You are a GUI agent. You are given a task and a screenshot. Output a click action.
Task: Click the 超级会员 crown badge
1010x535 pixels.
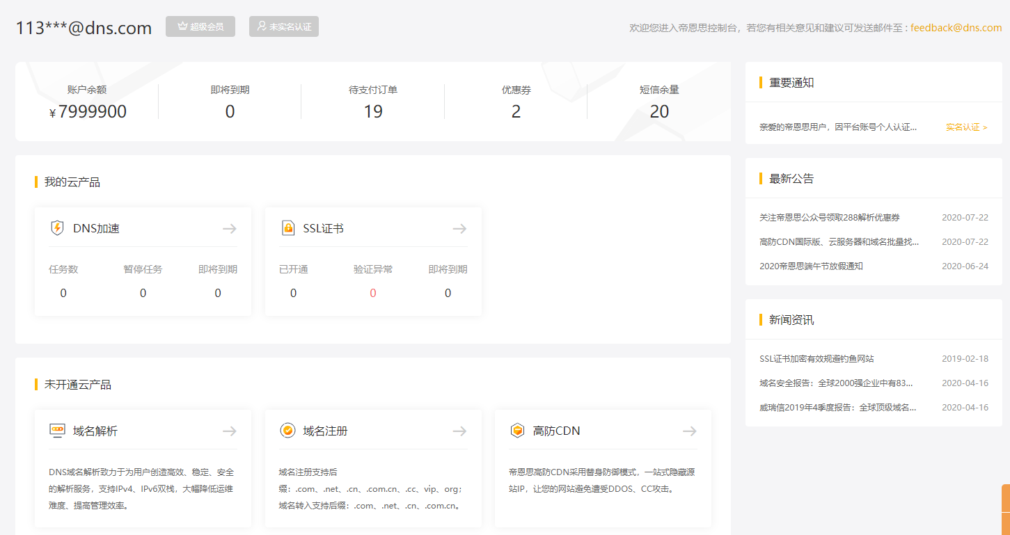click(200, 26)
